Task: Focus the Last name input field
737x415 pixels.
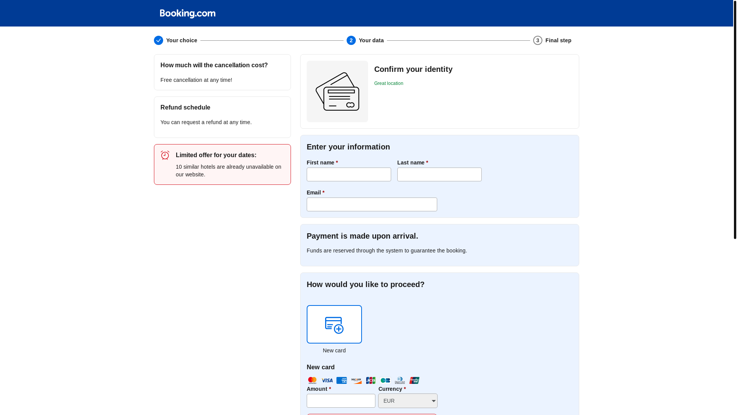Action: point(440,174)
